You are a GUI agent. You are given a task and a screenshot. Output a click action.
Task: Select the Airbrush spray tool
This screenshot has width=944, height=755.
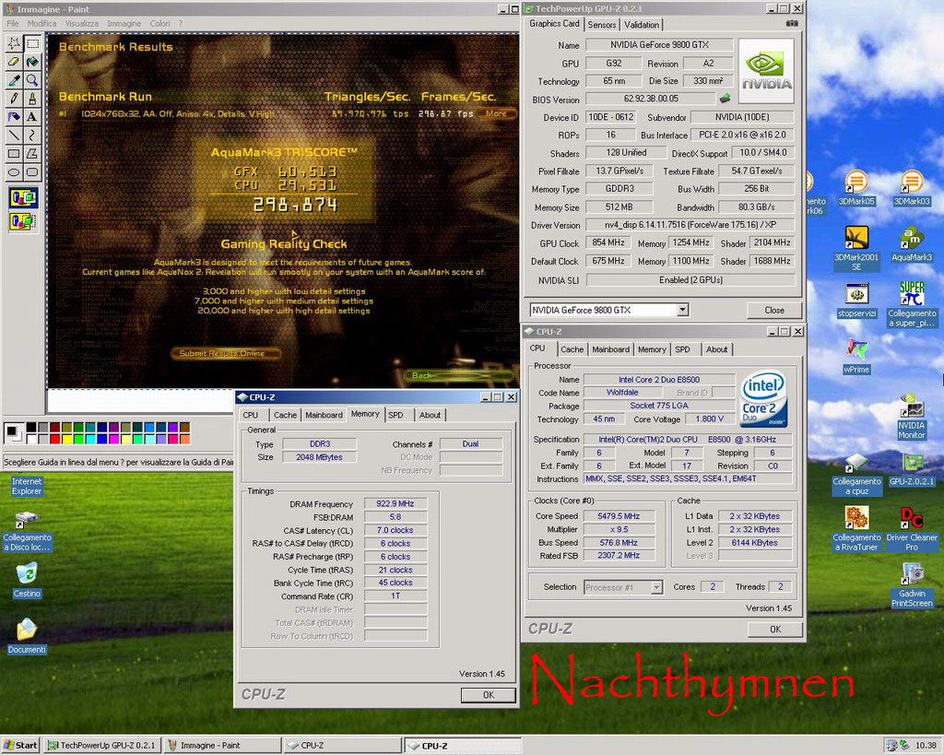point(13,117)
